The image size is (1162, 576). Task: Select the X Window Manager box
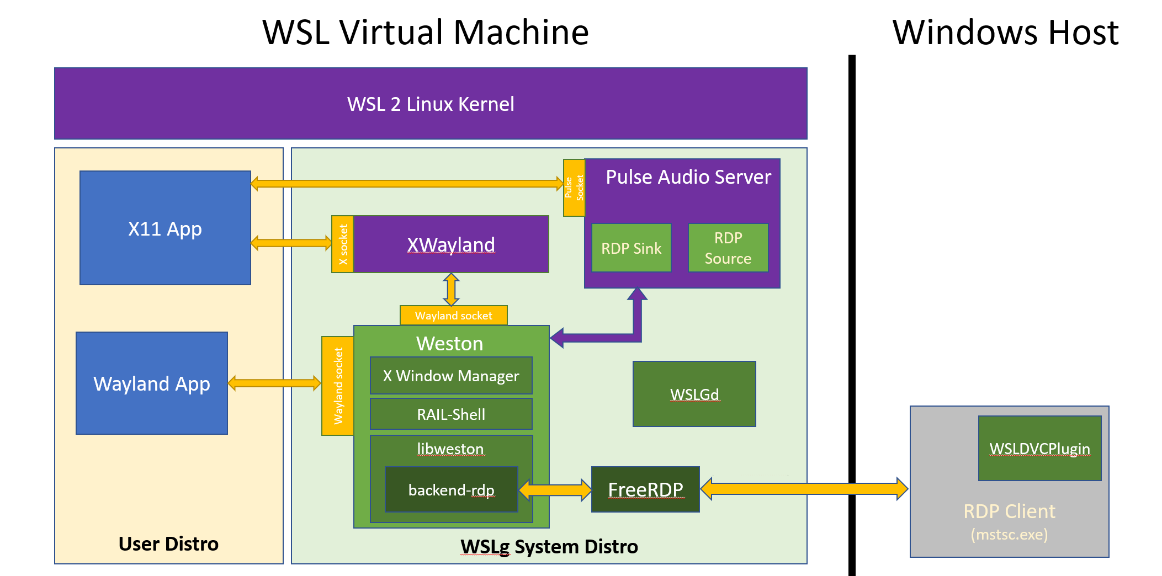pyautogui.click(x=451, y=376)
